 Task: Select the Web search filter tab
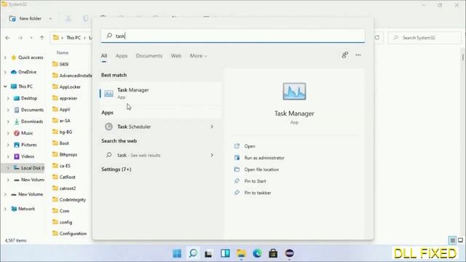point(176,55)
